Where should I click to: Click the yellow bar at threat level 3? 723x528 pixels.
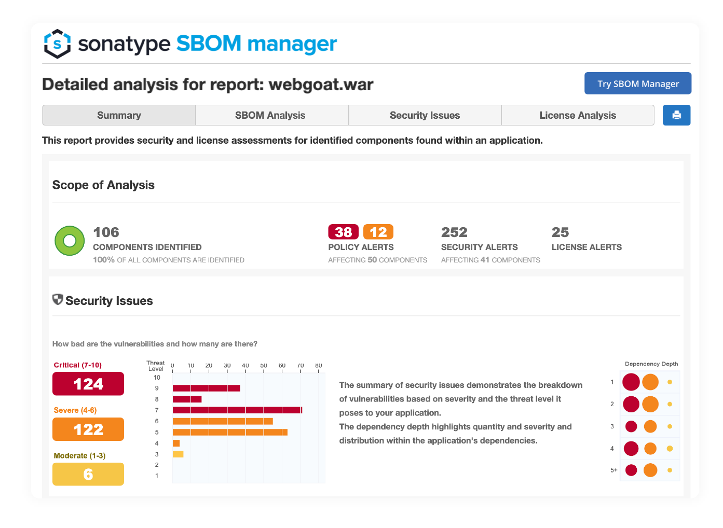click(x=178, y=454)
